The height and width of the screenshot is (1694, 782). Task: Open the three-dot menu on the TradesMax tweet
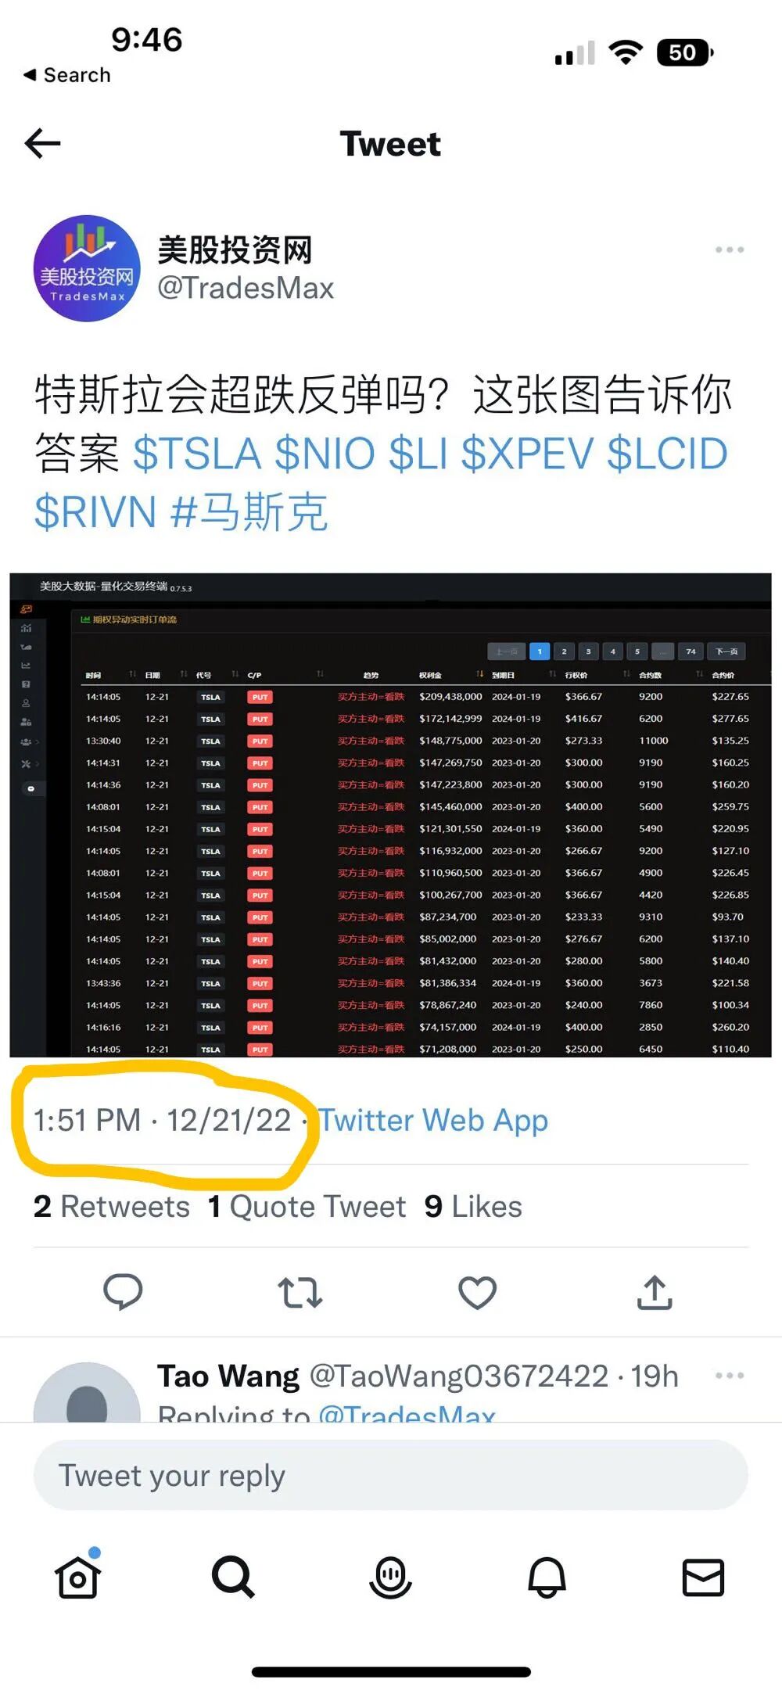(729, 250)
